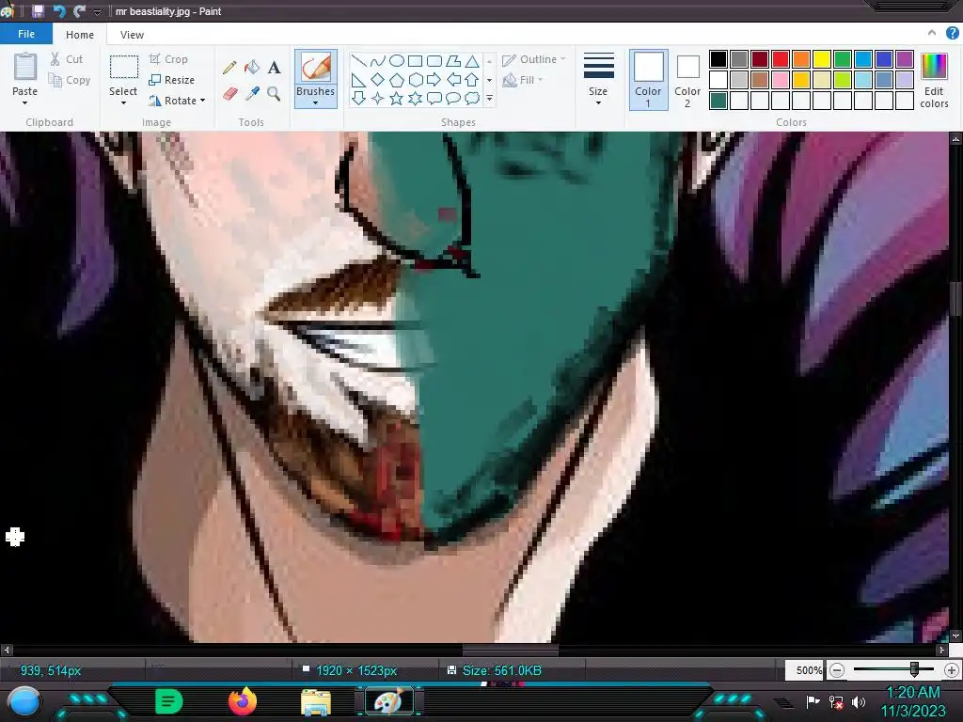Open Edit colors dialog
Screen dimensions: 963x722
(934, 80)
